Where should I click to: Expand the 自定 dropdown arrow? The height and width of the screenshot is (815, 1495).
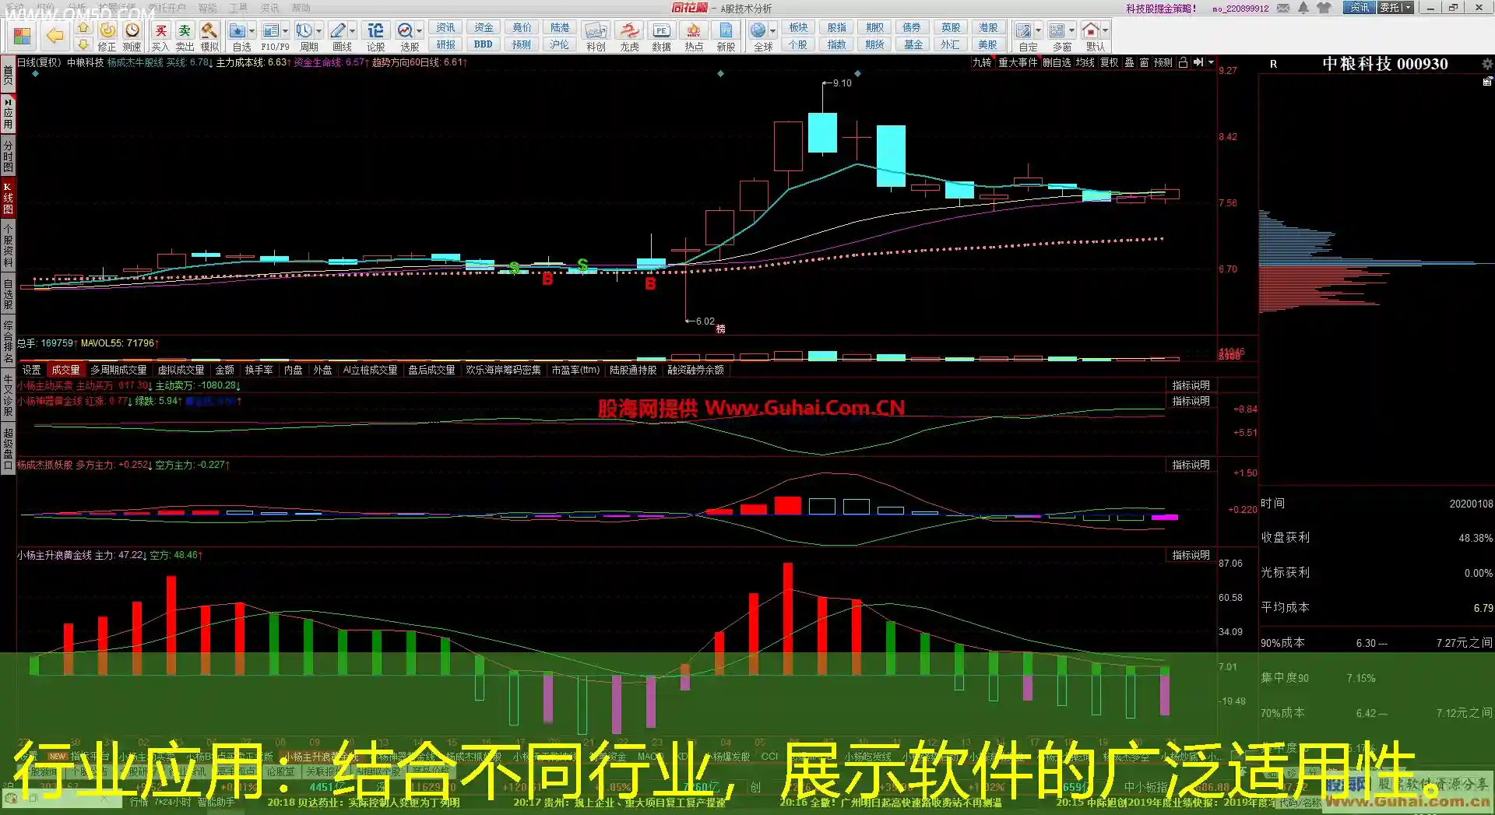pyautogui.click(x=1039, y=31)
